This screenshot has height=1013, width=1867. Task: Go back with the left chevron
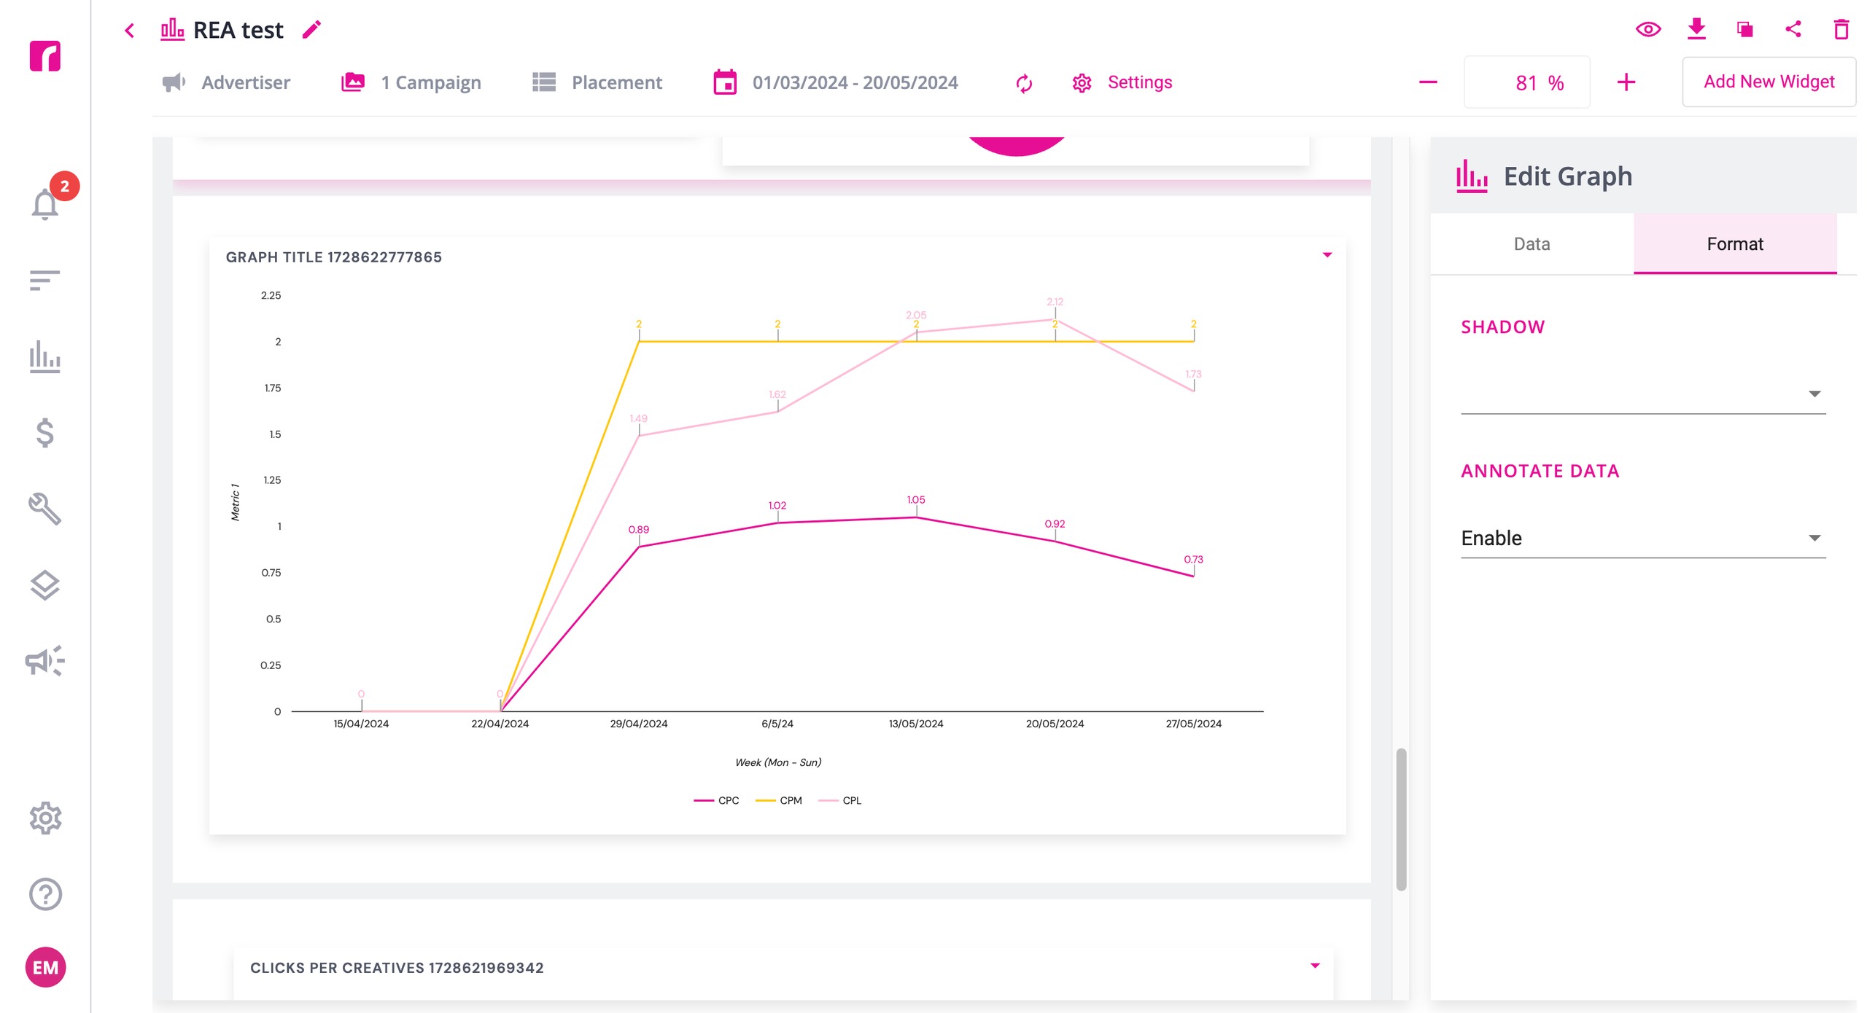129,31
